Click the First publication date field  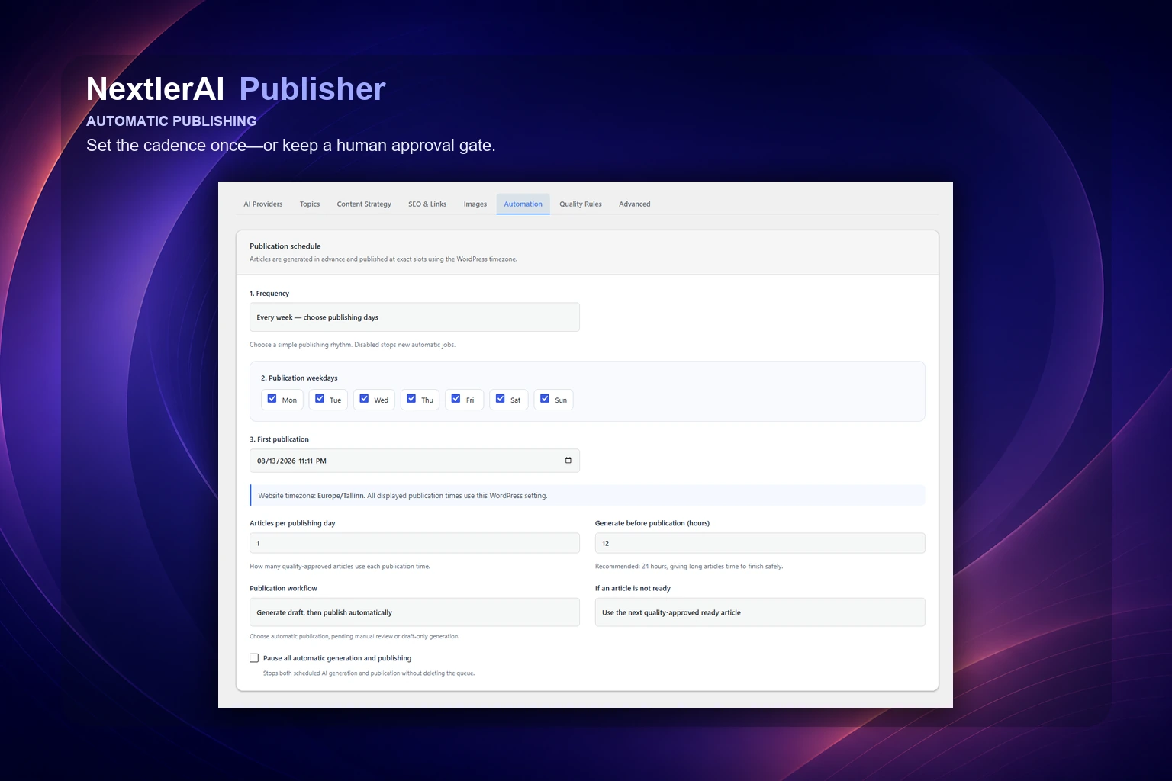[x=414, y=461]
